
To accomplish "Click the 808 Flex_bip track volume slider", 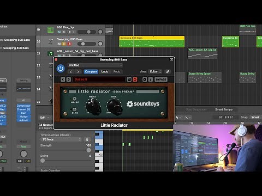I will (87, 32).
